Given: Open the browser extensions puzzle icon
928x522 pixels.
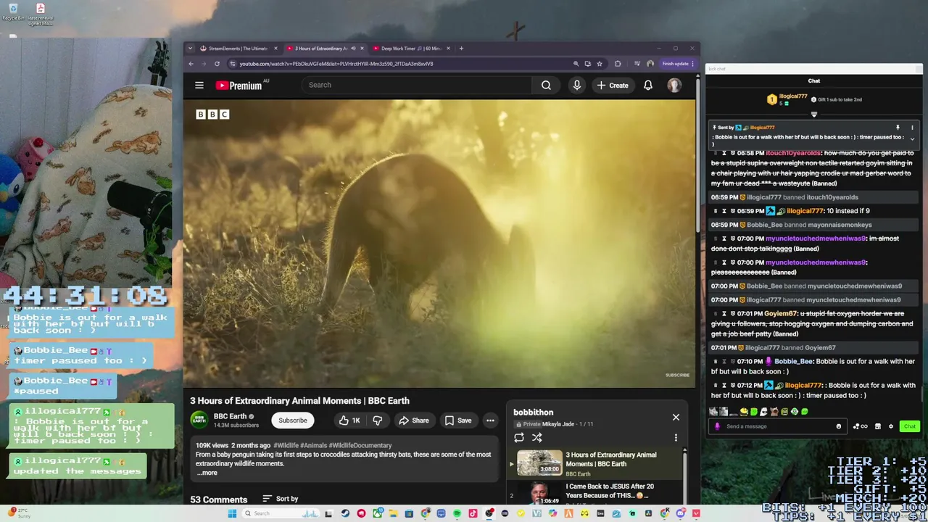Looking at the screenshot, I should [618, 64].
